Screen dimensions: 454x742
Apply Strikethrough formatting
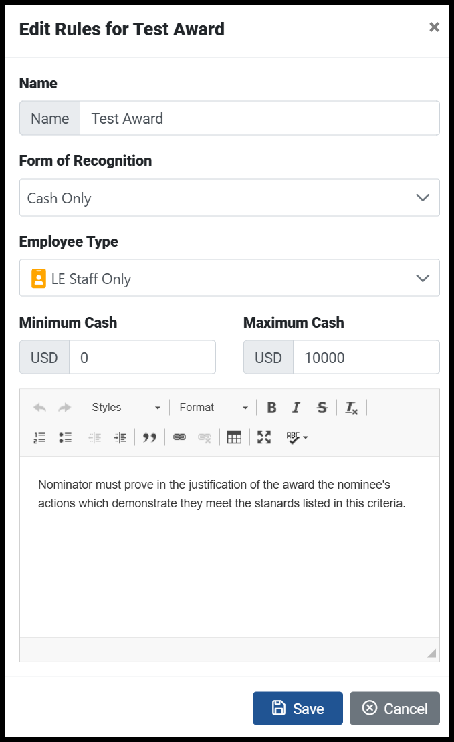click(x=322, y=408)
